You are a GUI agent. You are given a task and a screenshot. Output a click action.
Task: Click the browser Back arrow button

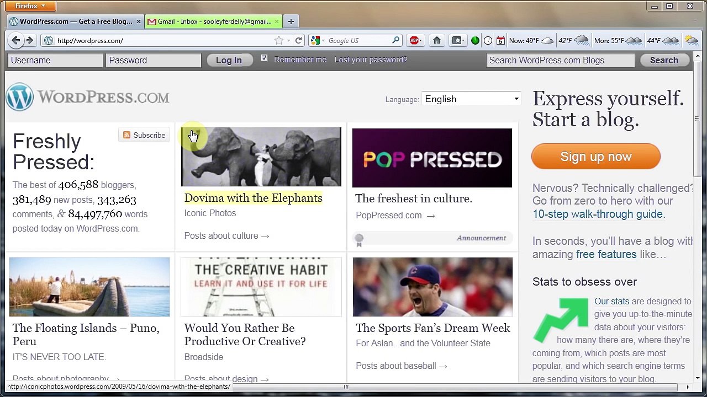coord(16,40)
